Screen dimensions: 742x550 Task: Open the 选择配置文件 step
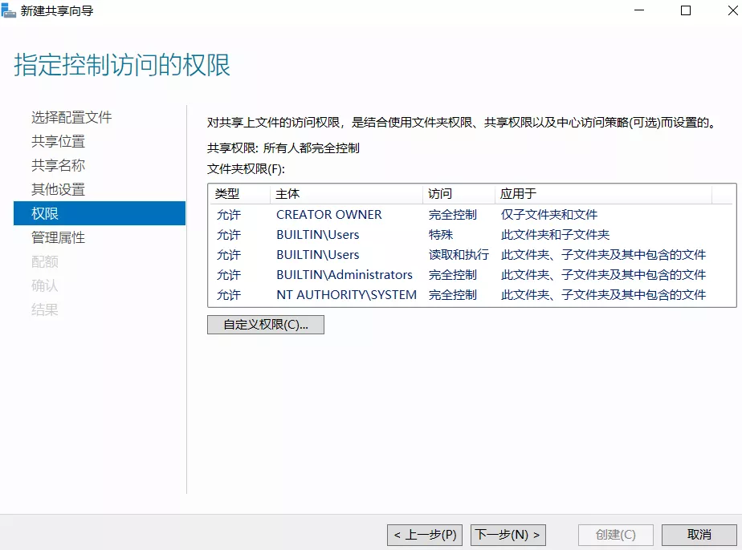click(71, 118)
